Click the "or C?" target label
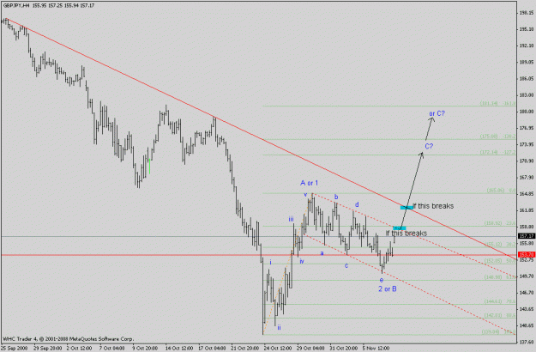Viewport: 536px width, 352px height. 437,113
